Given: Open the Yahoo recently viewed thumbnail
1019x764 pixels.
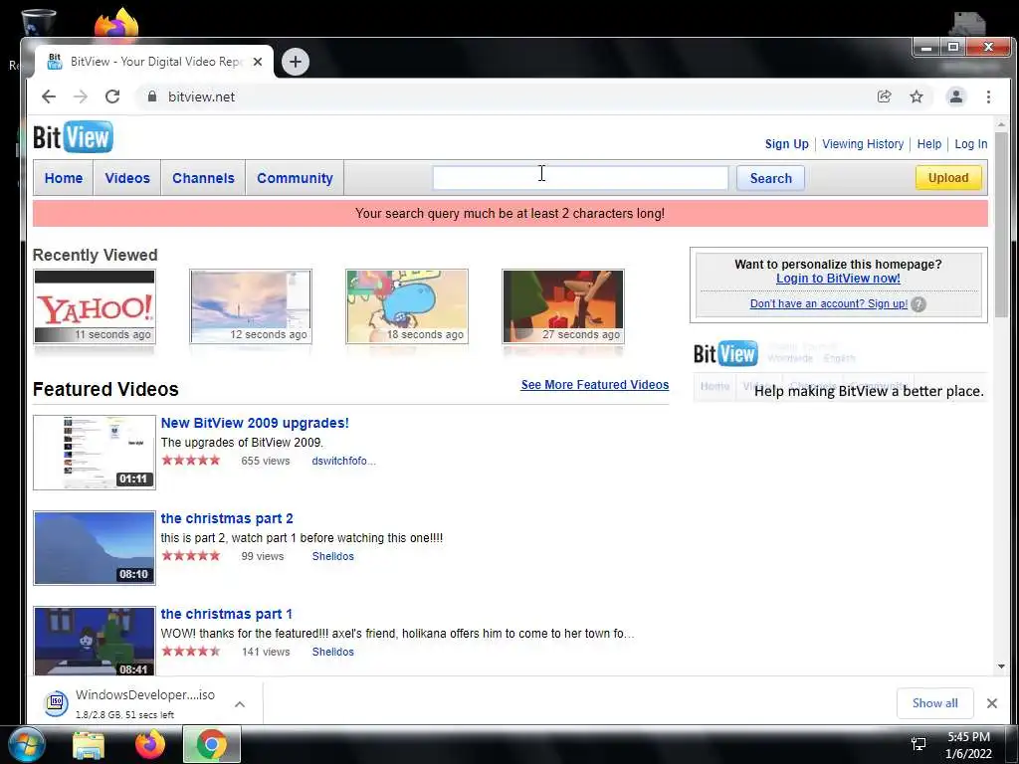Looking at the screenshot, I should coord(95,306).
